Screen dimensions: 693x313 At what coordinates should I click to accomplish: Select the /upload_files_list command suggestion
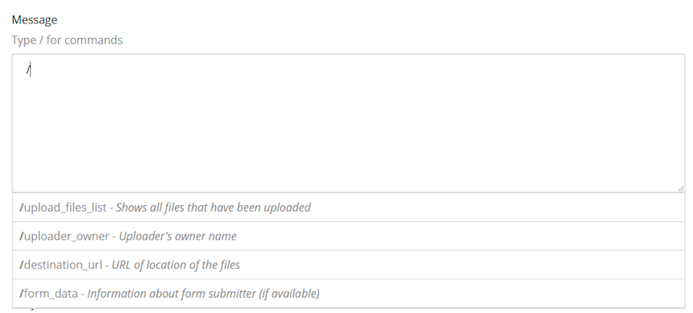[349, 208]
